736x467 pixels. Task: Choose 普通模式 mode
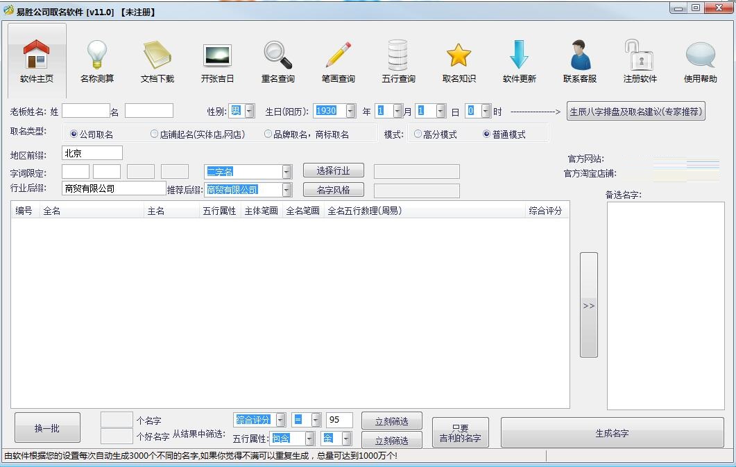click(504, 134)
